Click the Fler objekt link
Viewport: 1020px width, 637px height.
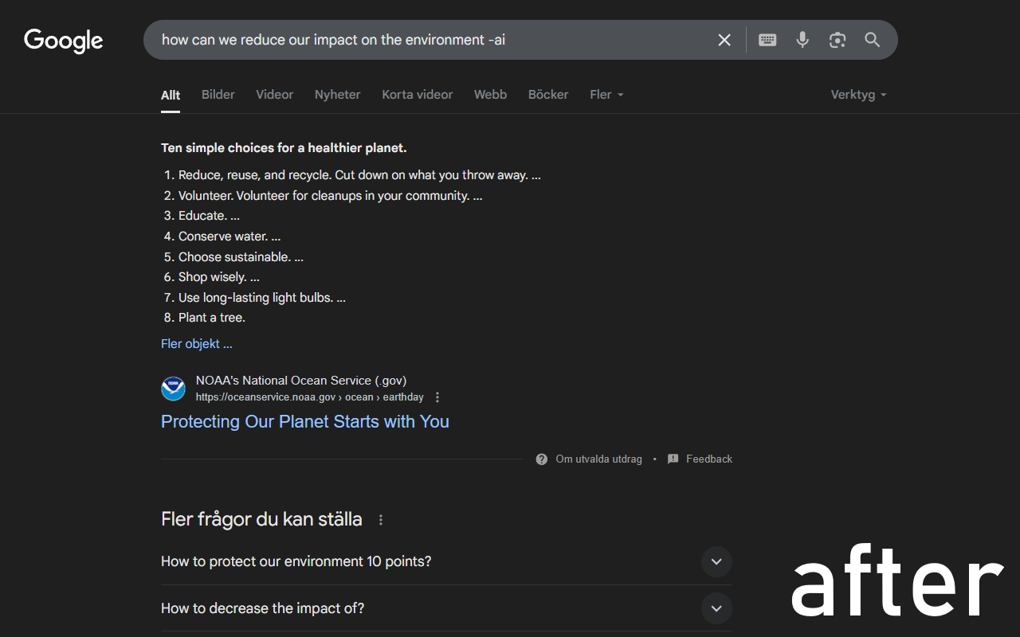tap(196, 343)
